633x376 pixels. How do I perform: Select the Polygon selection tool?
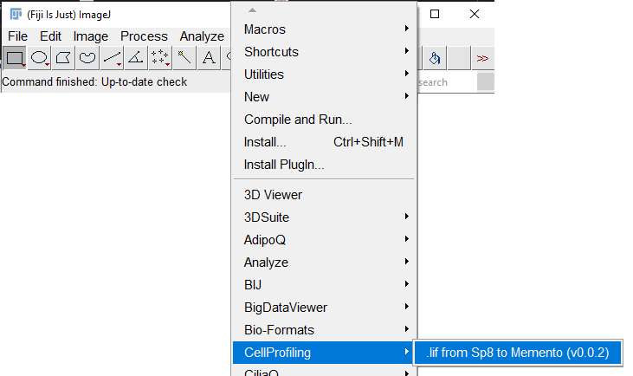(63, 58)
